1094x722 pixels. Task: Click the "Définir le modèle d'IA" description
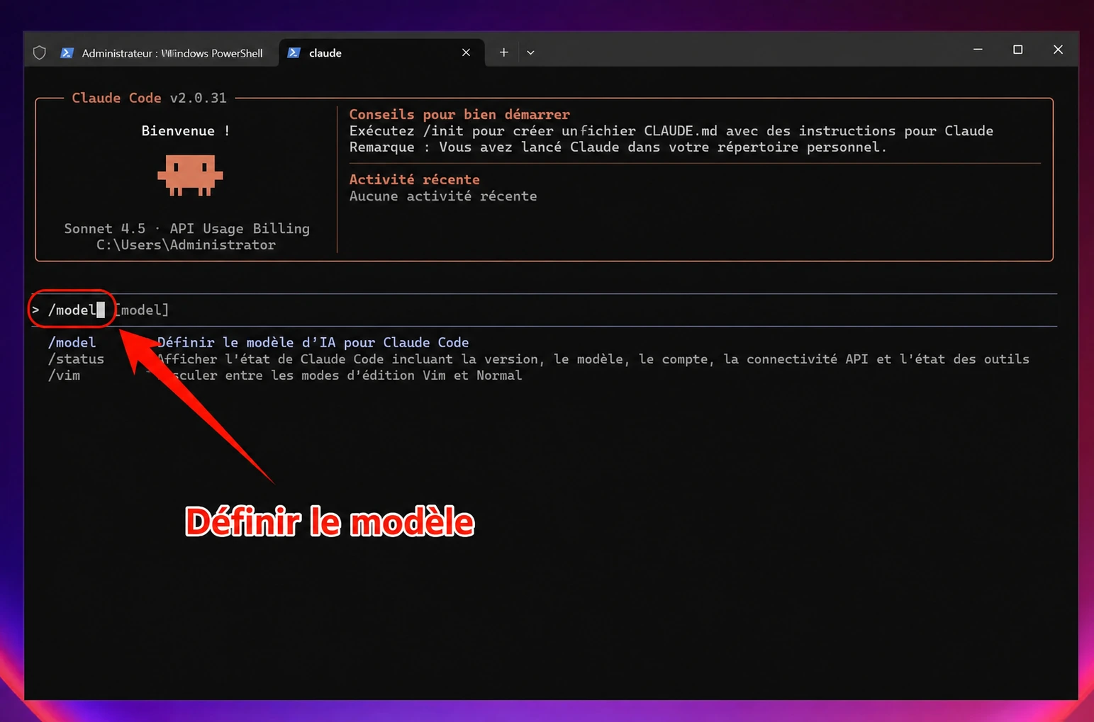tap(313, 342)
